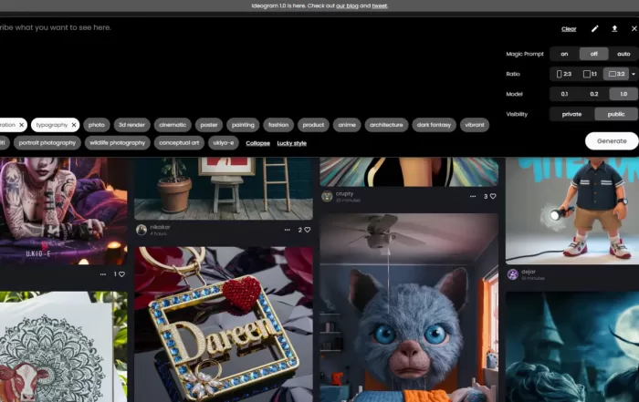Open cnupty's profile avatar

pos(327,197)
